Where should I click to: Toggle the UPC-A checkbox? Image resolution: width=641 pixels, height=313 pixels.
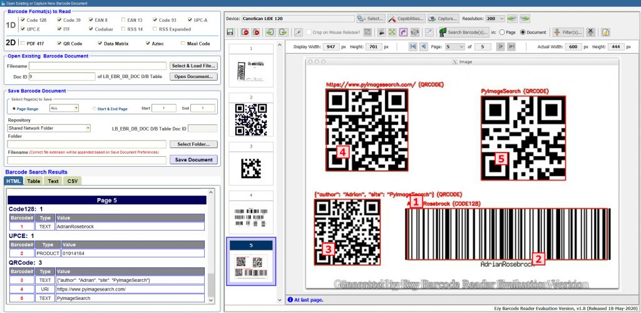(190, 19)
